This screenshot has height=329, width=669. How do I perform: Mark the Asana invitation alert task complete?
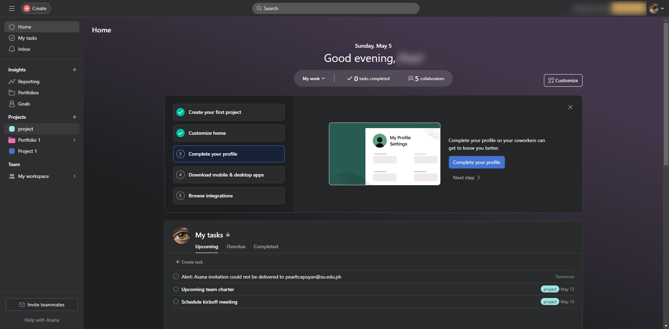tap(176, 277)
